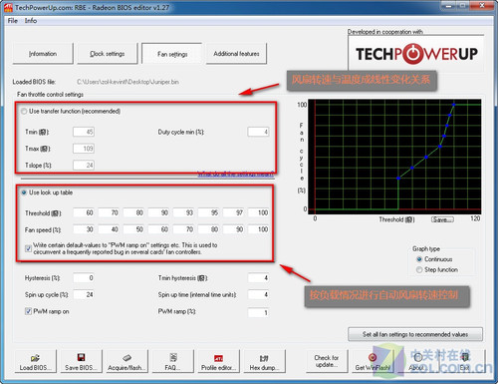This screenshot has width=498, height=384.
Task: Click the Get WinFlash icon button
Action: point(373,361)
